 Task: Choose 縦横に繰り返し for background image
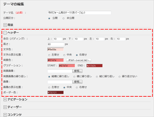point(49,77)
